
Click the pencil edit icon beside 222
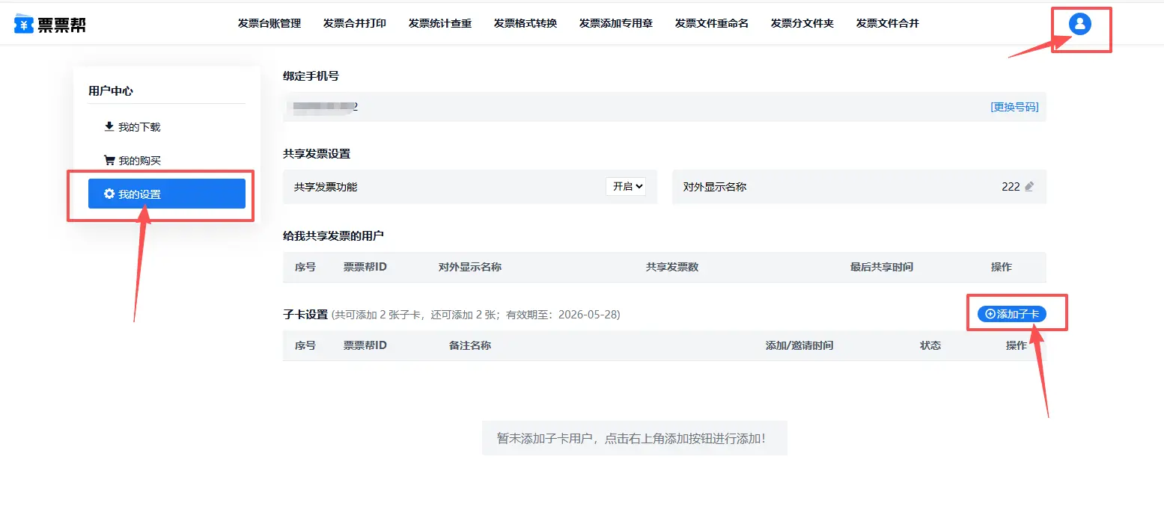[1029, 187]
